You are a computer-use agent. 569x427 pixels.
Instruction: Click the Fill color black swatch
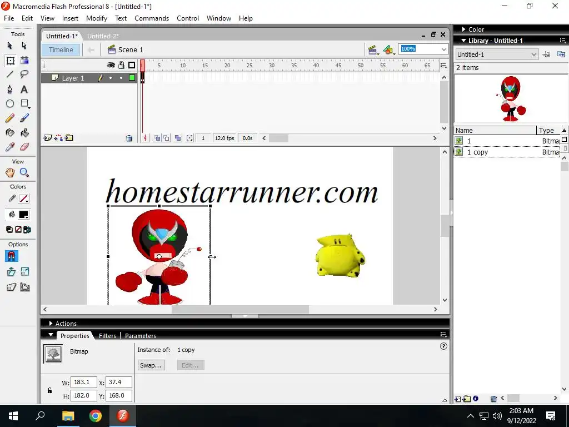coord(24,215)
